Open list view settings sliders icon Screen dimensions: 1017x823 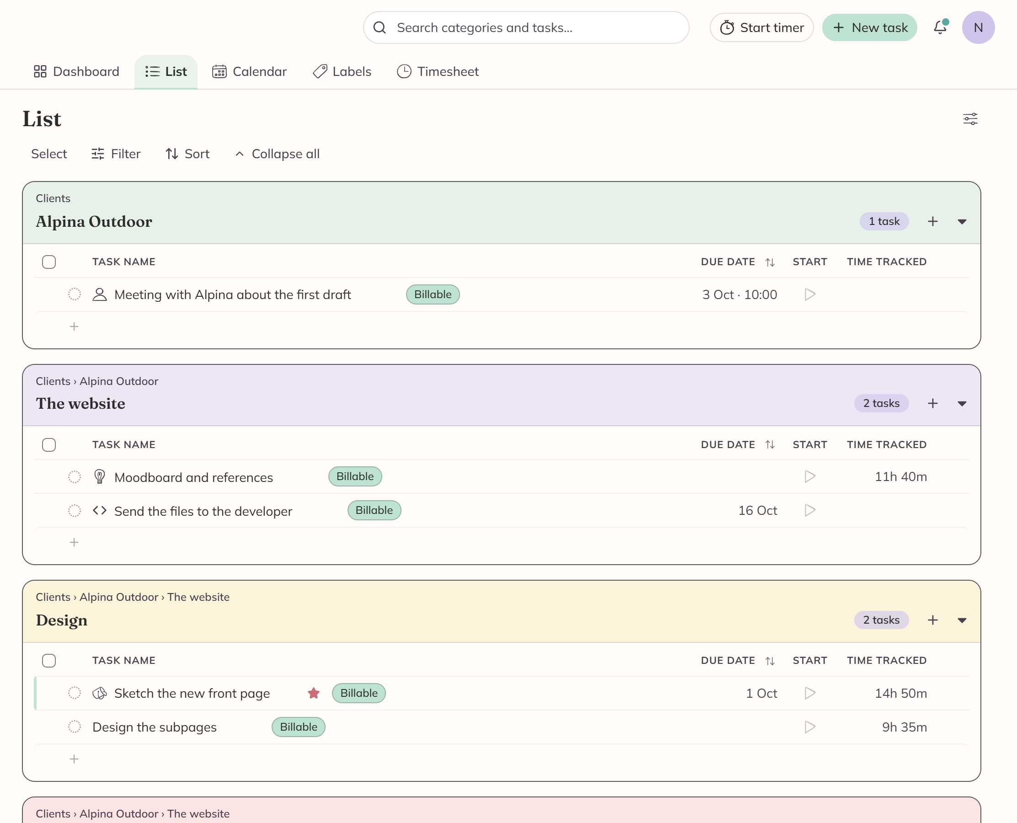(970, 118)
